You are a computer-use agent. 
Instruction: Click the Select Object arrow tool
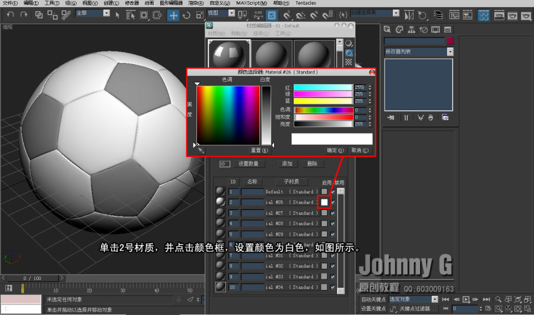click(x=117, y=15)
